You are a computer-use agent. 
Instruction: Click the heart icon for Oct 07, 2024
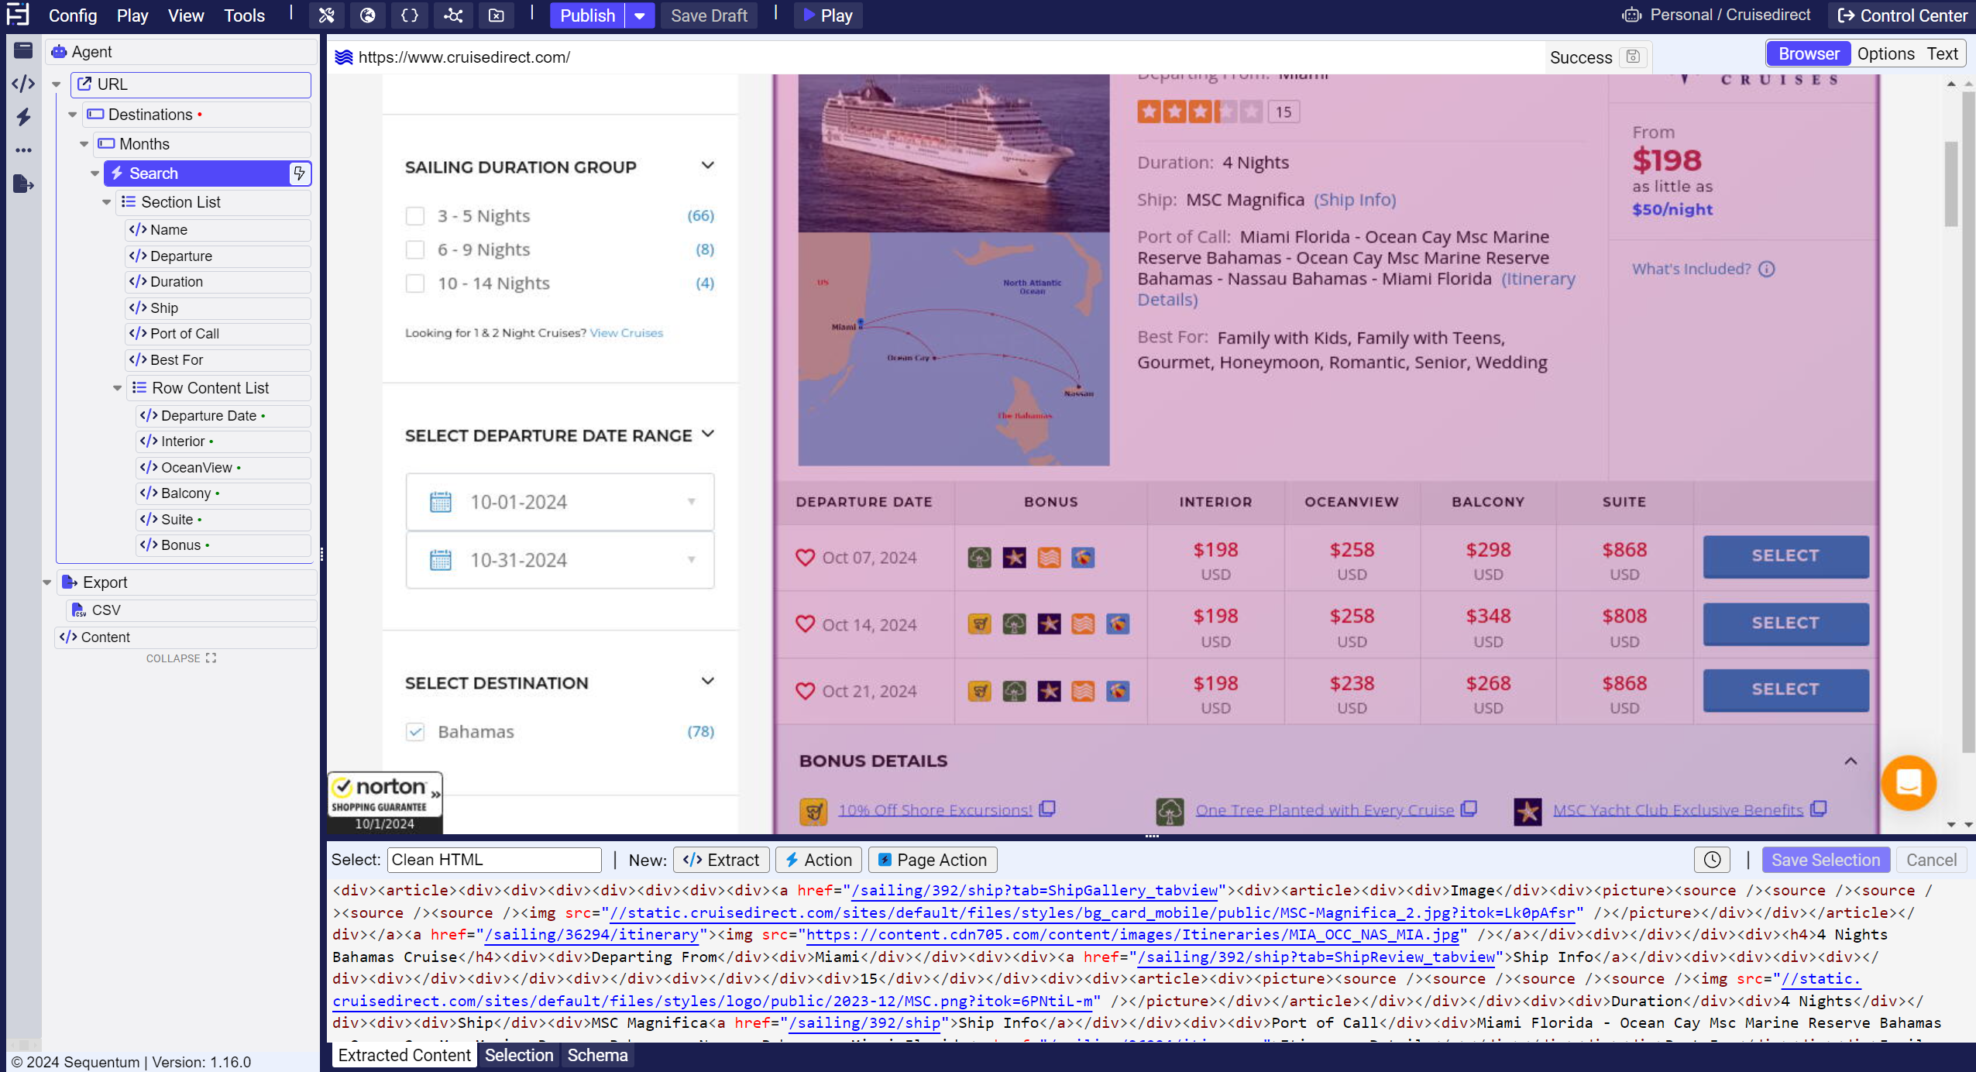coord(805,558)
